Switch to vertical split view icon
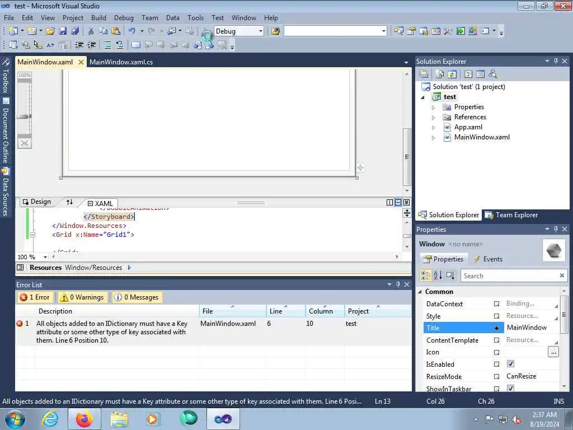This screenshot has height=430, width=573. (x=389, y=202)
